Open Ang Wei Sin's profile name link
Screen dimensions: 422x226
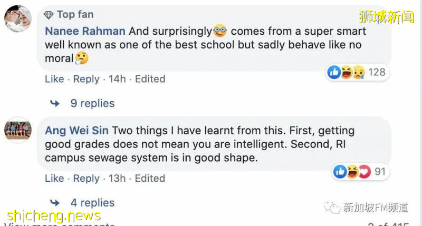[76, 130]
